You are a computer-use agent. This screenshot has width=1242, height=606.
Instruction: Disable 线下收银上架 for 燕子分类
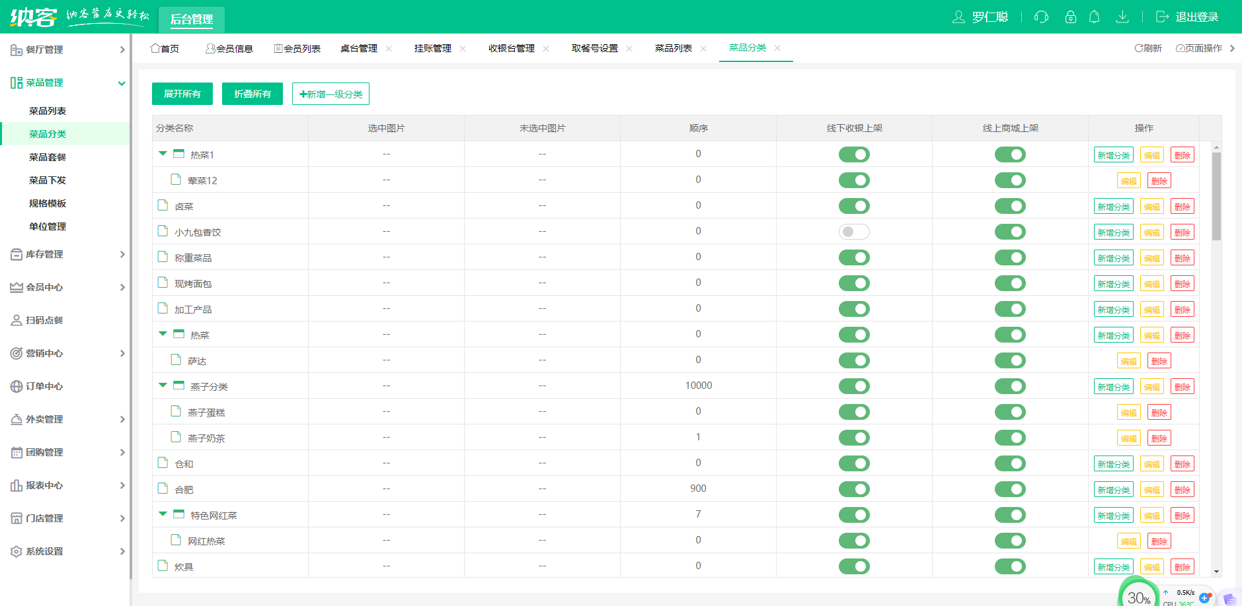click(x=854, y=386)
